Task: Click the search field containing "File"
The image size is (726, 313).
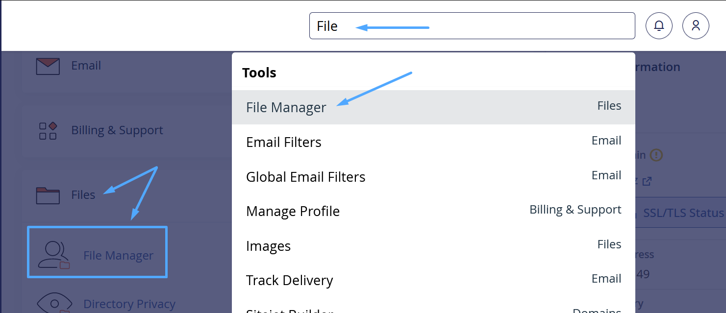Action: [472, 26]
